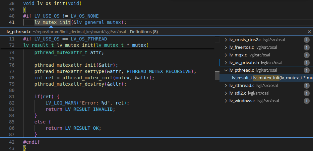313x151 pixels.
Task: Click lv_mutex_init call on line 41
Action: click(x=52, y=22)
